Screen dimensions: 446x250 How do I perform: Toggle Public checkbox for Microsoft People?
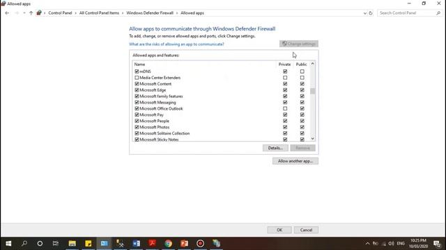point(302,121)
